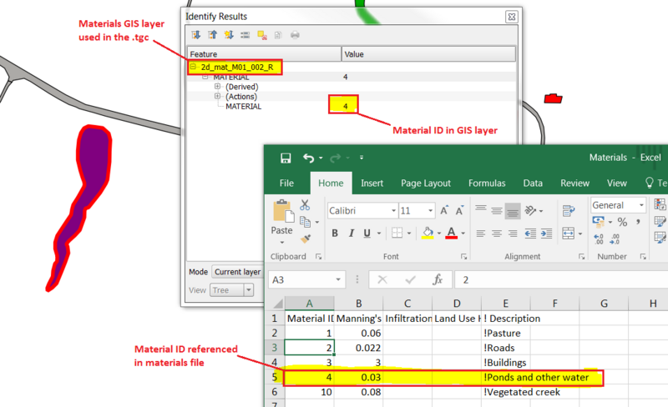Toggle Align Left in Alignment group
The width and height of the screenshot is (668, 407).
(481, 233)
